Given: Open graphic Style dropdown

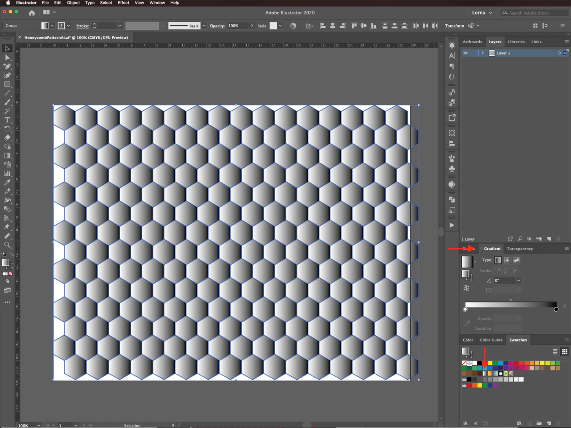Looking at the screenshot, I should click(x=281, y=26).
